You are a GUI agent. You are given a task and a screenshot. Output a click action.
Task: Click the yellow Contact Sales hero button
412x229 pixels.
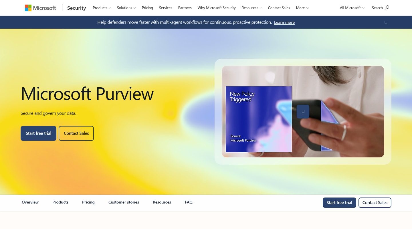[76, 133]
